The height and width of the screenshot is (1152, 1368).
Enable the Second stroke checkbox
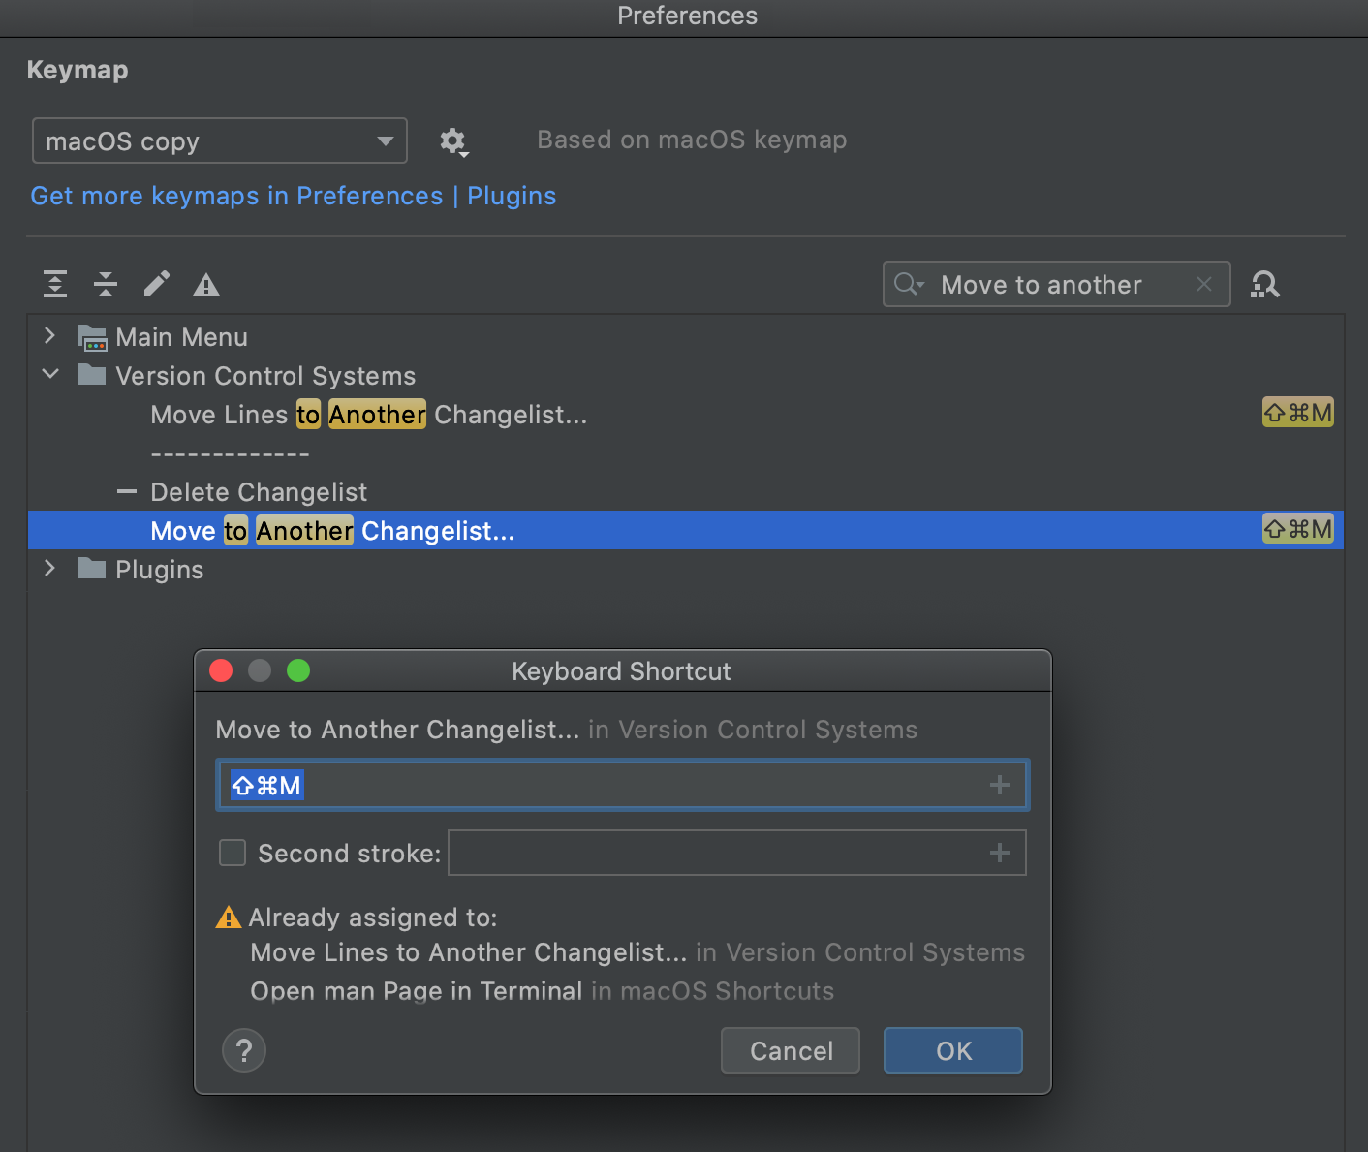pos(233,853)
